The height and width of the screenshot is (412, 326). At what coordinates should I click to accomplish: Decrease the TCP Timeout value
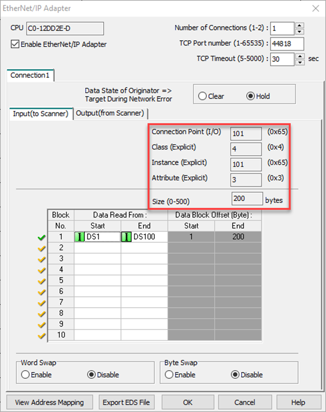(299, 62)
